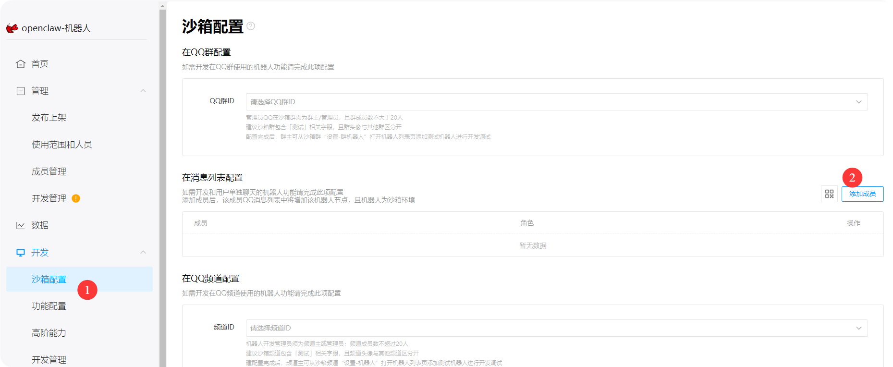Click the help icon next to 沙箱配置 title
Image resolution: width=893 pixels, height=367 pixels.
pyautogui.click(x=251, y=26)
